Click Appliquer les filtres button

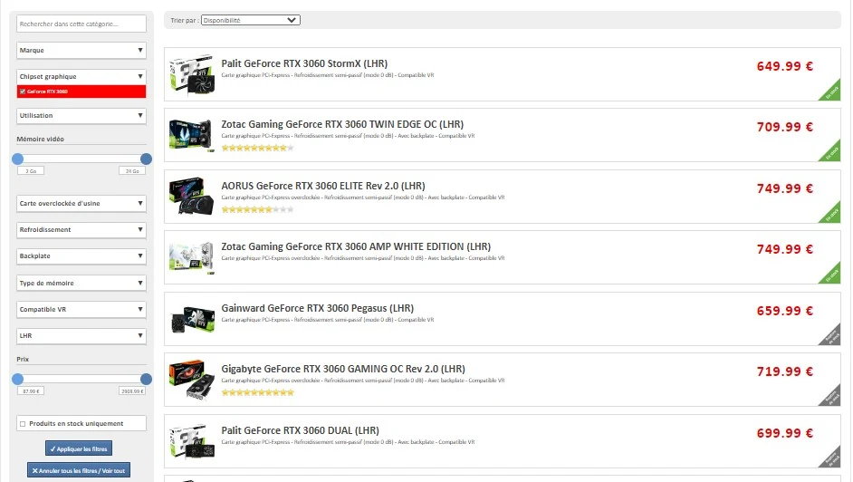coord(79,448)
